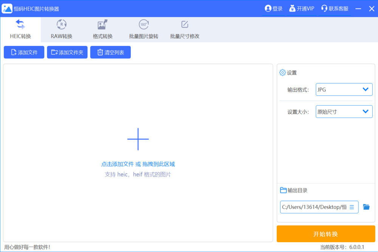Click the 添加文件 button
This screenshot has width=378, height=252.
pos(24,52)
